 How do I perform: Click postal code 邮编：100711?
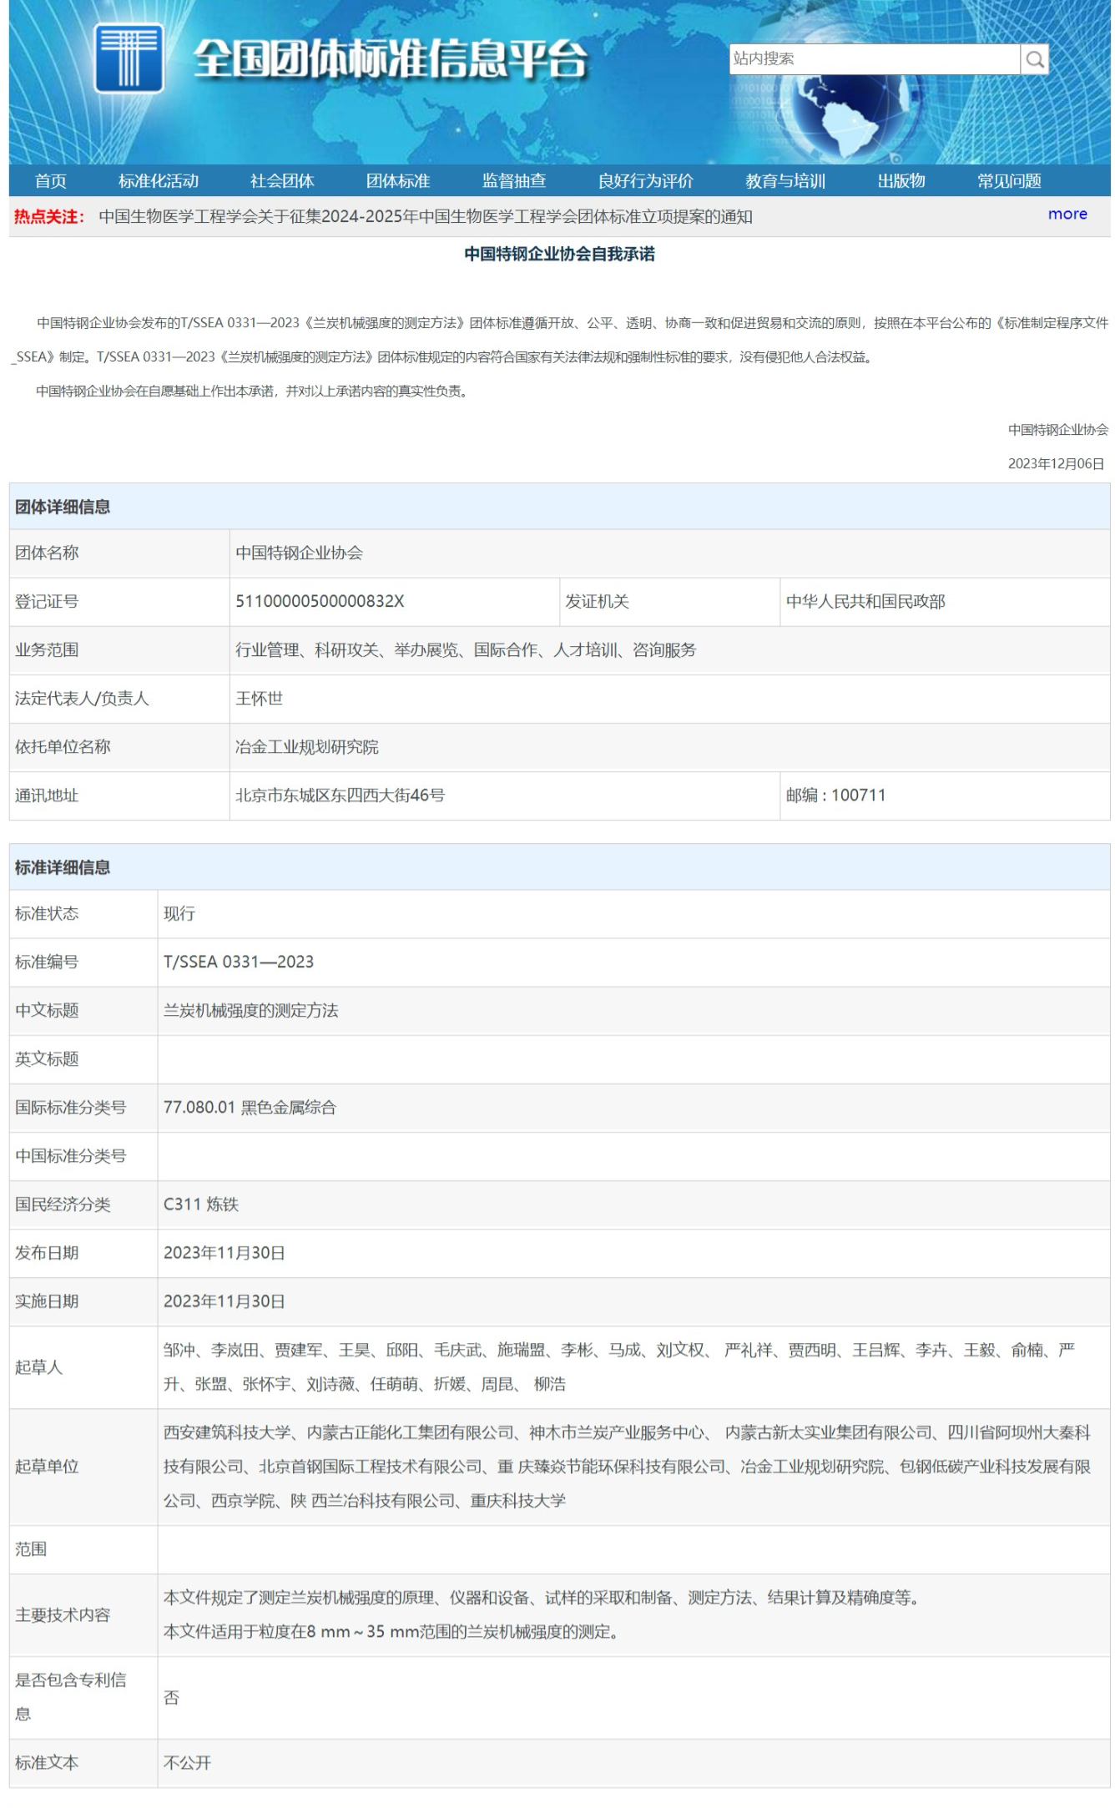click(835, 795)
